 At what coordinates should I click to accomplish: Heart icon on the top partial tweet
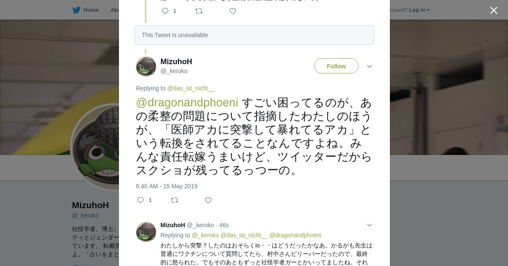click(233, 11)
